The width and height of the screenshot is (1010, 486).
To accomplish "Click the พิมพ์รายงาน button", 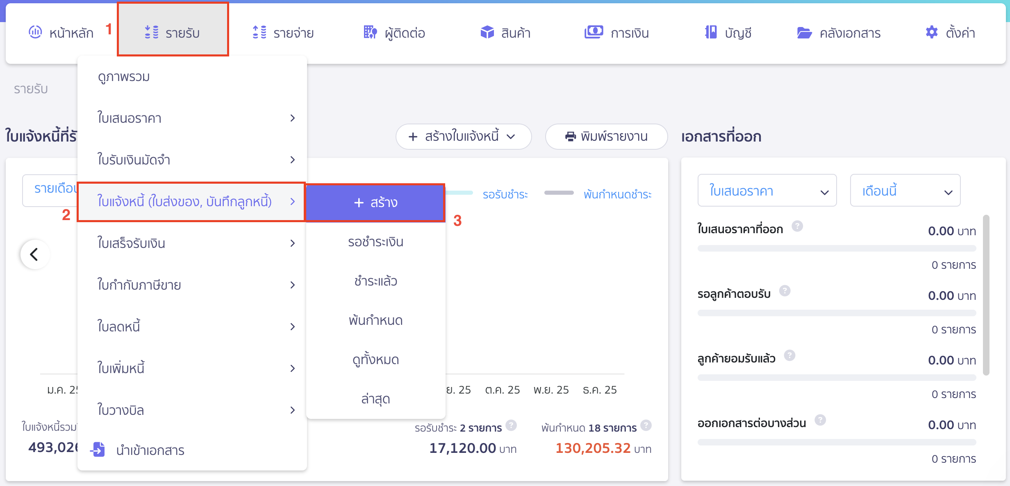I will click(606, 136).
